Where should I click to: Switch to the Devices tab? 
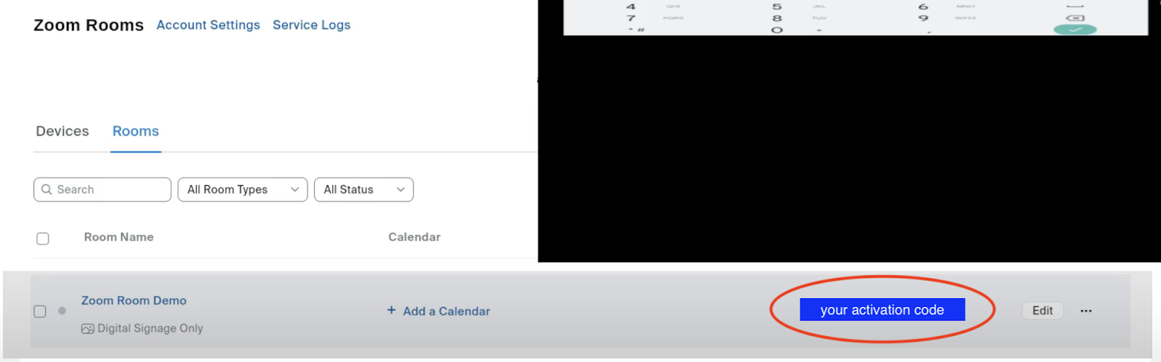[x=62, y=131]
